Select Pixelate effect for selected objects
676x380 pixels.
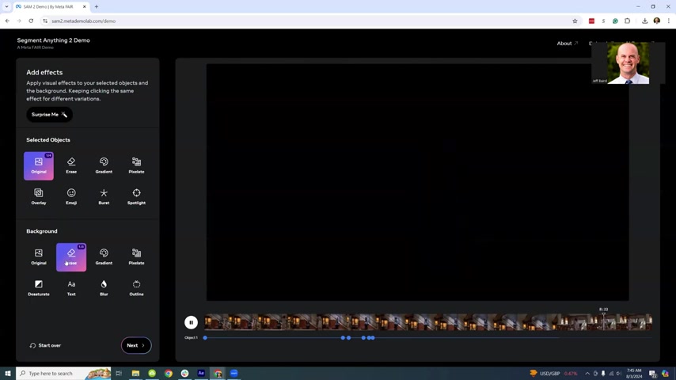coord(136,165)
